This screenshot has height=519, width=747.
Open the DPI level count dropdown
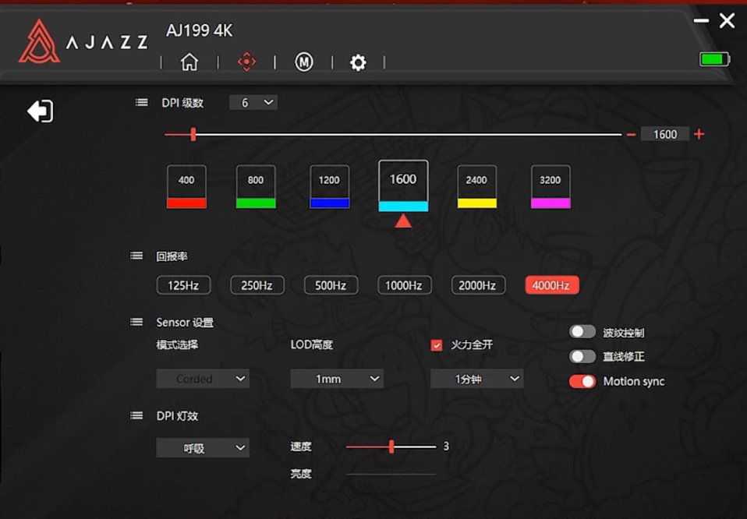pyautogui.click(x=253, y=102)
